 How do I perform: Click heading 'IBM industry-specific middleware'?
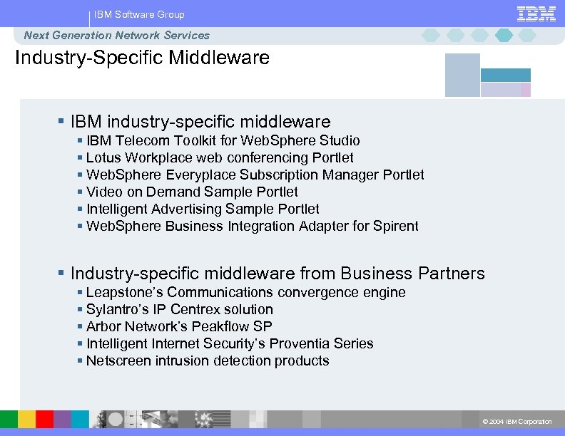200,122
